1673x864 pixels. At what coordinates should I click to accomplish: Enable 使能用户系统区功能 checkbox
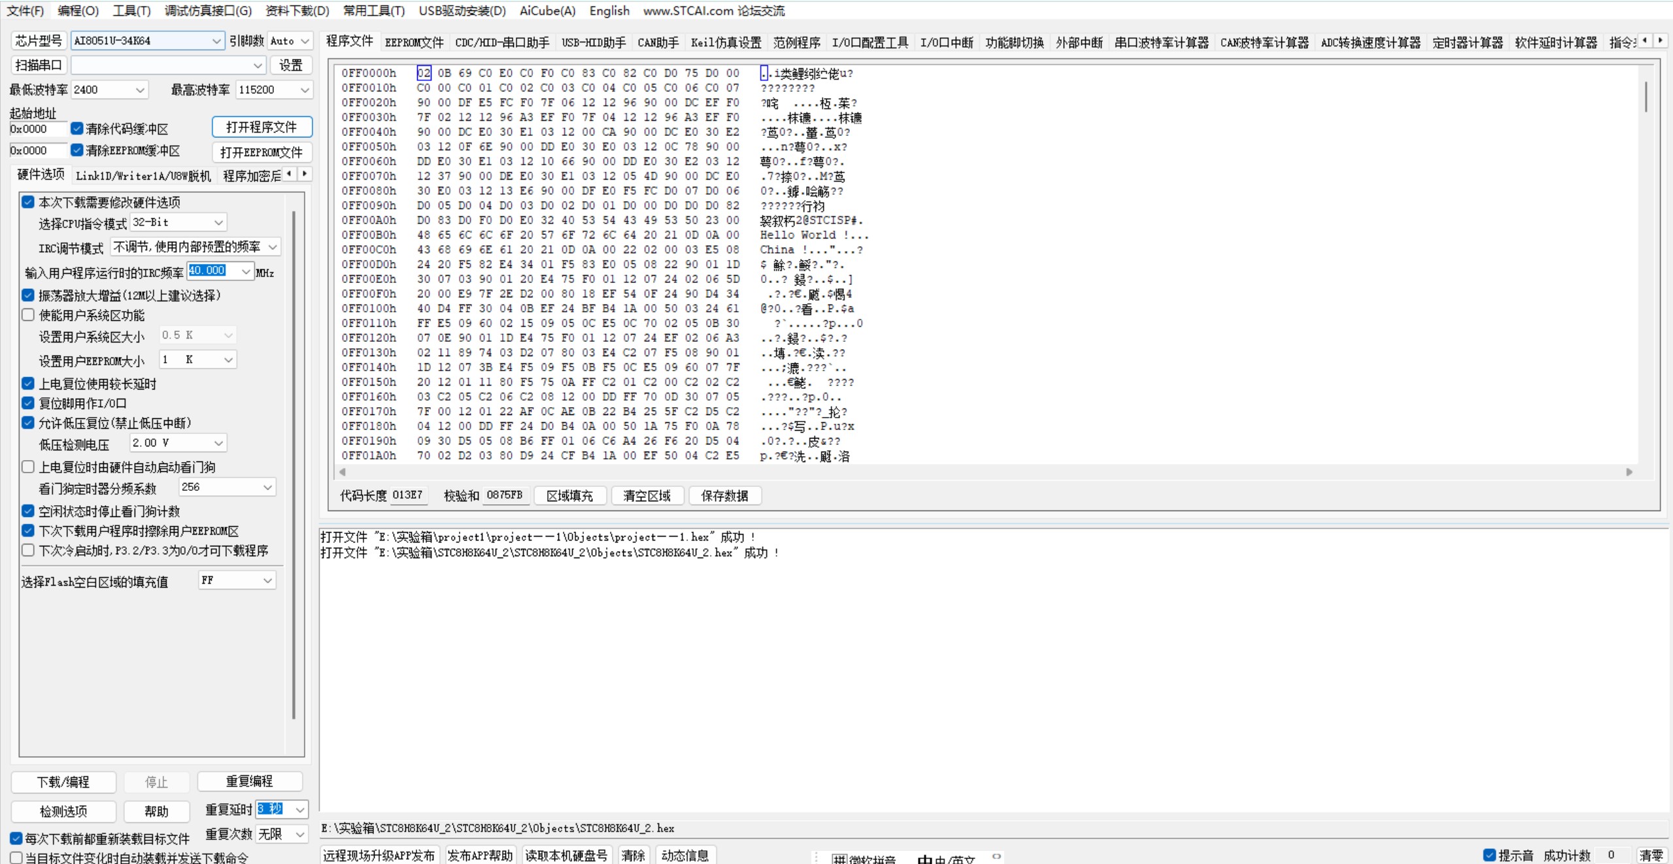point(28,315)
